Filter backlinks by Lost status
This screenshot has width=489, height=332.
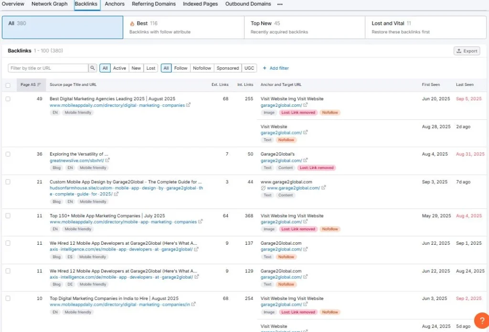[x=150, y=68]
